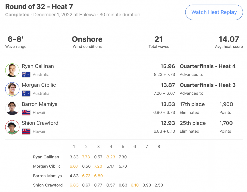
Task: Click the Watch Heat Replay button
Action: click(x=214, y=12)
